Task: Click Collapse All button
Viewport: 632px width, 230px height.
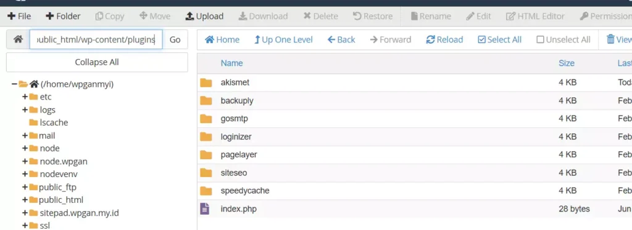Action: click(97, 62)
